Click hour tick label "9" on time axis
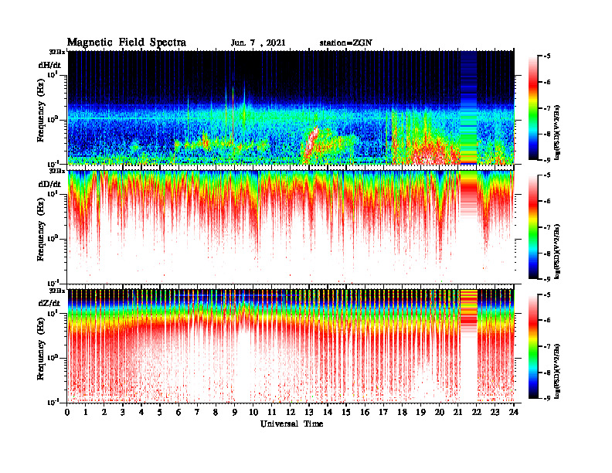Viewport: 612px width, 473px height. 235,413
